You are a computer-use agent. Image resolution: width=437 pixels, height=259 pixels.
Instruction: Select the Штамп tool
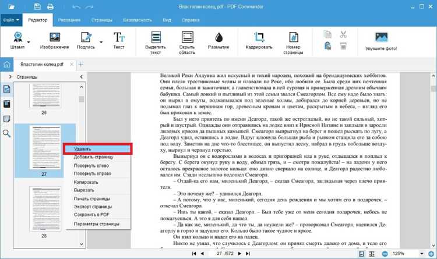[17, 41]
